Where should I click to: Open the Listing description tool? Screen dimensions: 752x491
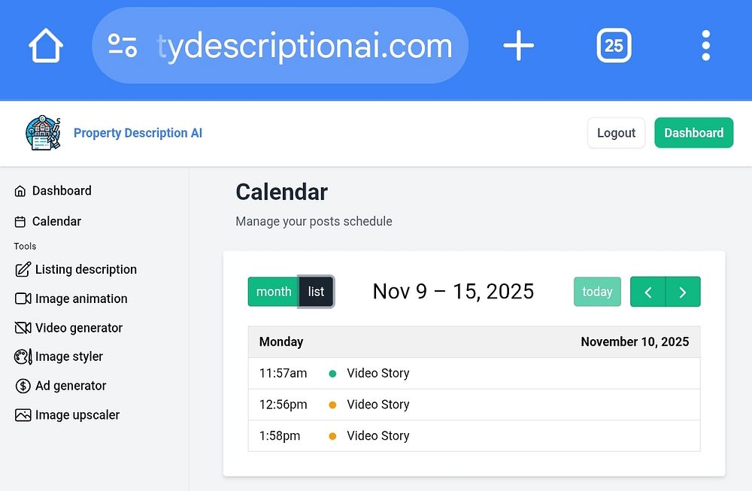85,269
